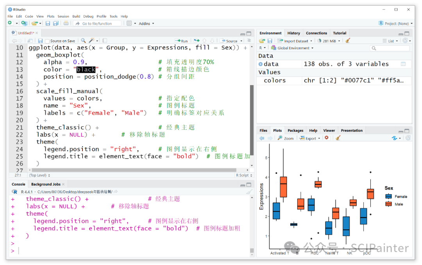Switch to the Background Jobs tab
The width and height of the screenshot is (422, 265).
coord(46,184)
